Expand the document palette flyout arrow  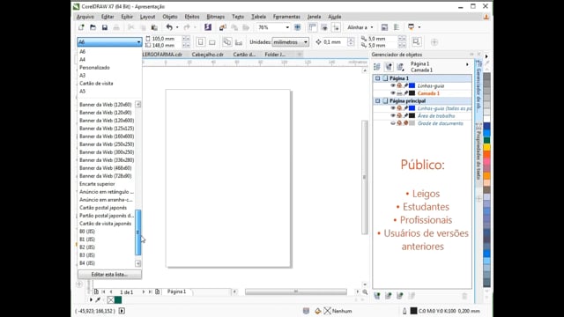tap(91, 299)
